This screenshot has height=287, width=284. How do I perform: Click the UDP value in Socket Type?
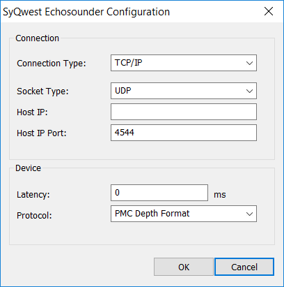pos(123,91)
